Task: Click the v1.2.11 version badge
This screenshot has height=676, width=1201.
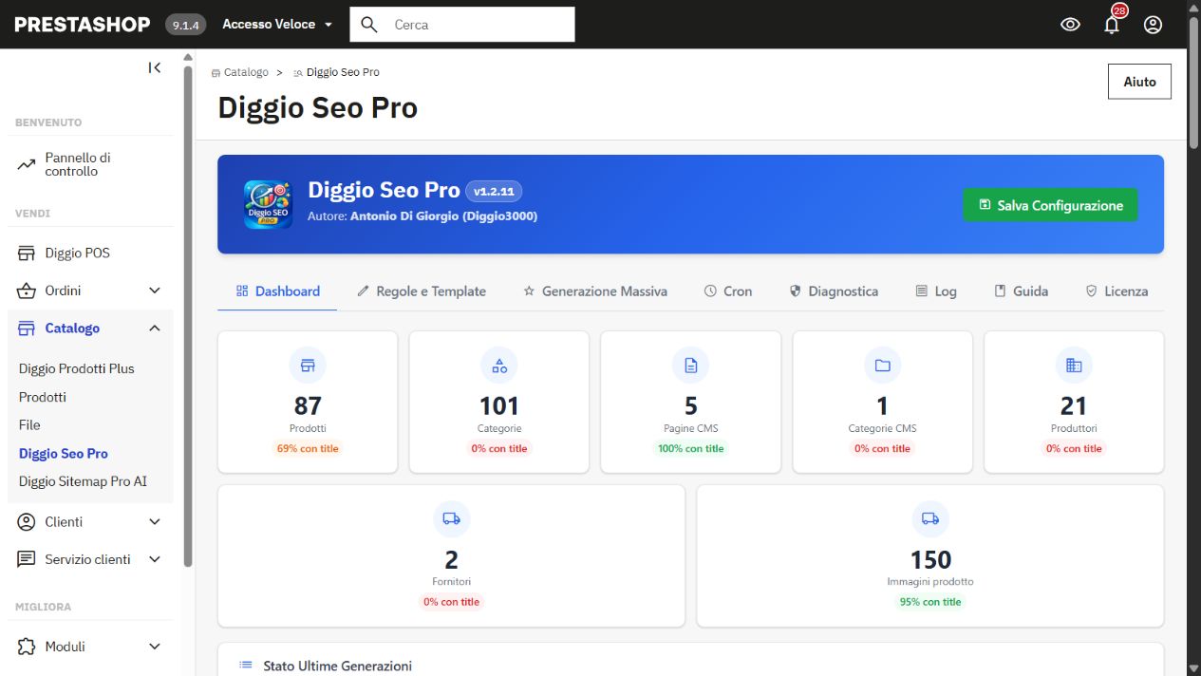Action: pyautogui.click(x=494, y=191)
